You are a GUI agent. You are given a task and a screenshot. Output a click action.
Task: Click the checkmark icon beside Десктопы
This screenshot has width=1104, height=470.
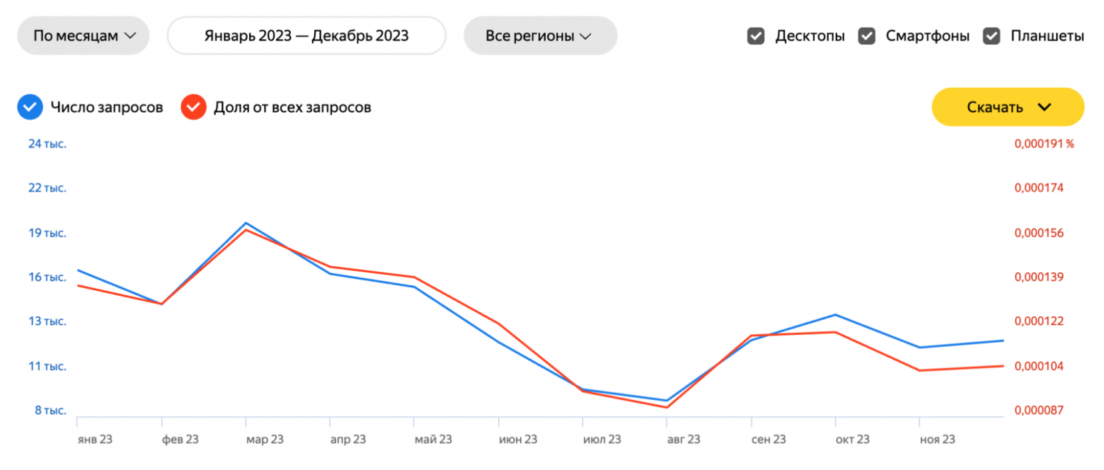pyautogui.click(x=756, y=35)
